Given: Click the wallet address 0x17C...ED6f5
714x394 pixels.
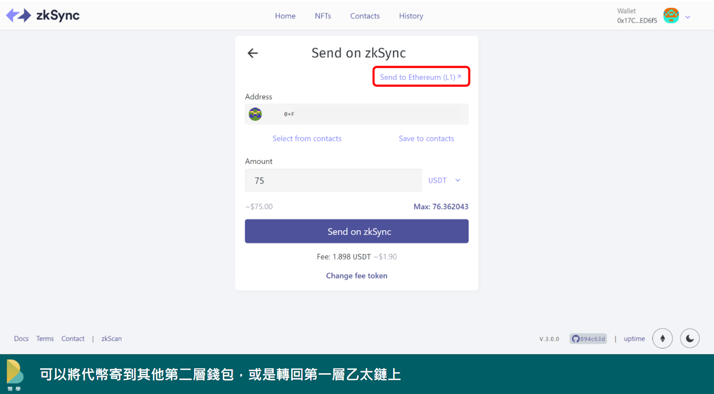Looking at the screenshot, I should point(637,21).
